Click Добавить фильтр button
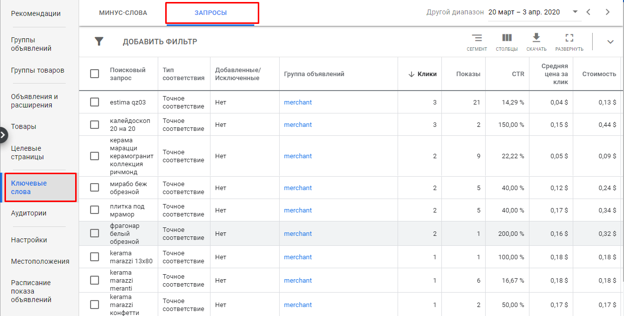Viewport: 624px width, 316px height. [x=160, y=42]
